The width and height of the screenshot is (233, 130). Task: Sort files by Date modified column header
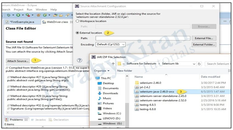pos(211,77)
